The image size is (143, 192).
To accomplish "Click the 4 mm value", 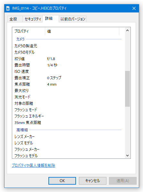I will pos(52,84).
